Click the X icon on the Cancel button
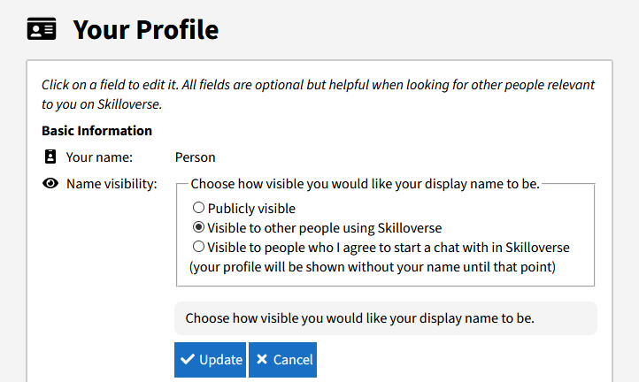 [x=262, y=359]
